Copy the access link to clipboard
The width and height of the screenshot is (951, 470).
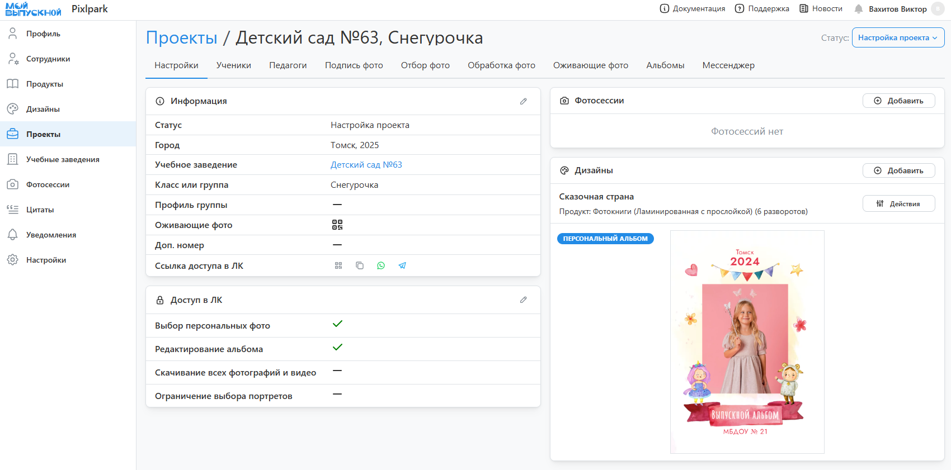tap(360, 266)
